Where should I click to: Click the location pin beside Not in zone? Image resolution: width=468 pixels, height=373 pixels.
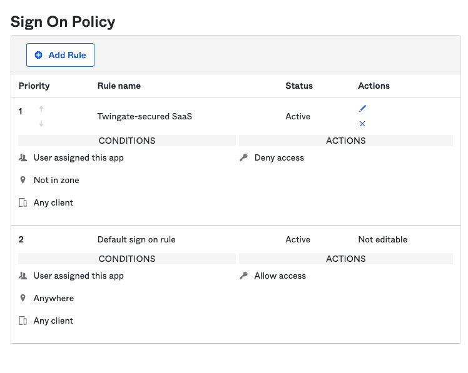[x=23, y=180]
